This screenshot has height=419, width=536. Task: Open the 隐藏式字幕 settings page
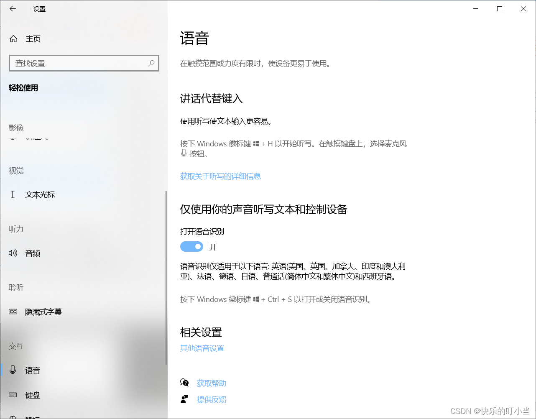(84, 312)
